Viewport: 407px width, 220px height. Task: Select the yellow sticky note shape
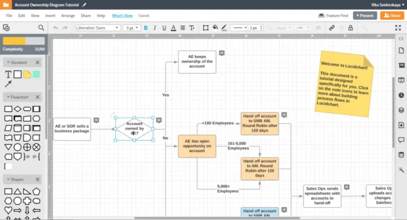[x=27, y=74]
